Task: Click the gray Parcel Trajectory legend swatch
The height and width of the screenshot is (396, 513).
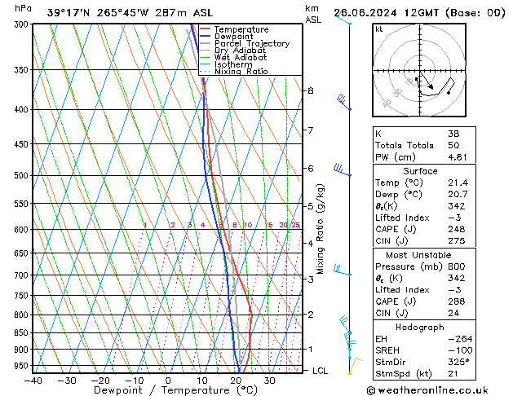Action: pos(206,43)
